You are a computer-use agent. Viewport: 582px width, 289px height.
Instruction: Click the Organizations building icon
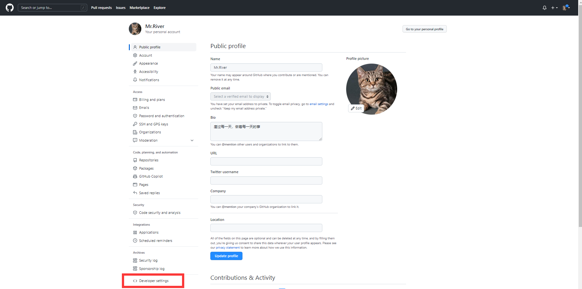tap(135, 132)
